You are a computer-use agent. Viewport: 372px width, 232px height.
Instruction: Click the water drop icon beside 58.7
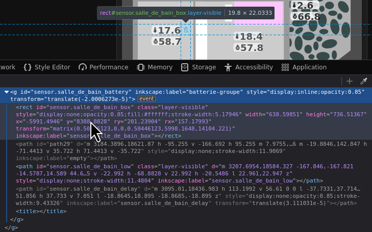click(156, 41)
